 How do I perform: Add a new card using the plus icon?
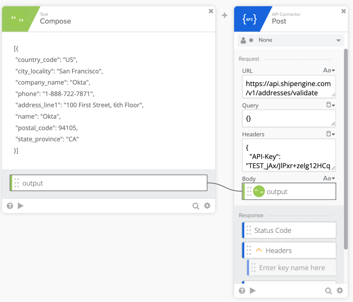224,15
